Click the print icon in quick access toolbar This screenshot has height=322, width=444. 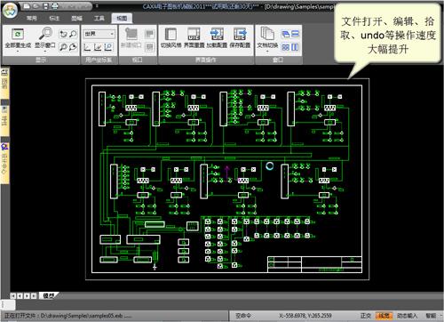55,6
